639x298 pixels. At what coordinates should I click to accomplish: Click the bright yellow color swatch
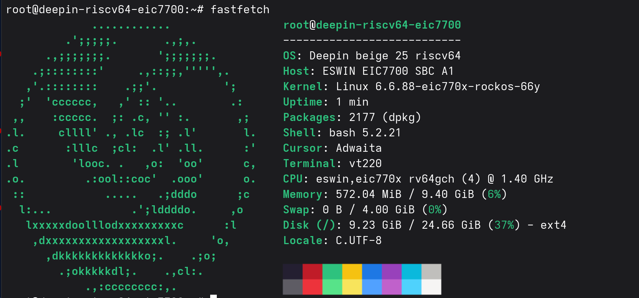coord(352,287)
